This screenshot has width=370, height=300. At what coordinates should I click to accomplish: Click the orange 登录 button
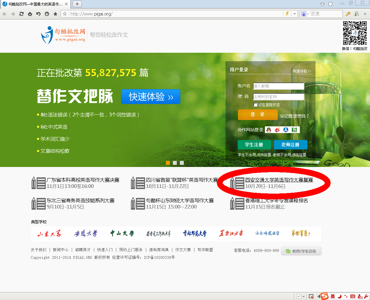coord(257,115)
